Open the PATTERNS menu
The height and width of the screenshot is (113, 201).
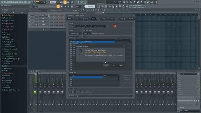[x=12, y=2]
